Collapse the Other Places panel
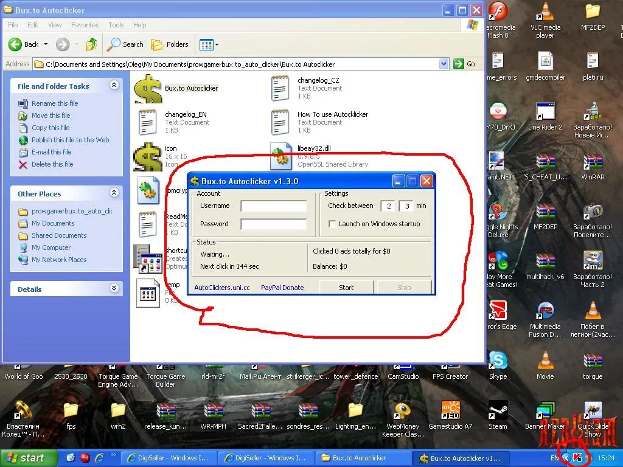The image size is (623, 467). tap(114, 193)
